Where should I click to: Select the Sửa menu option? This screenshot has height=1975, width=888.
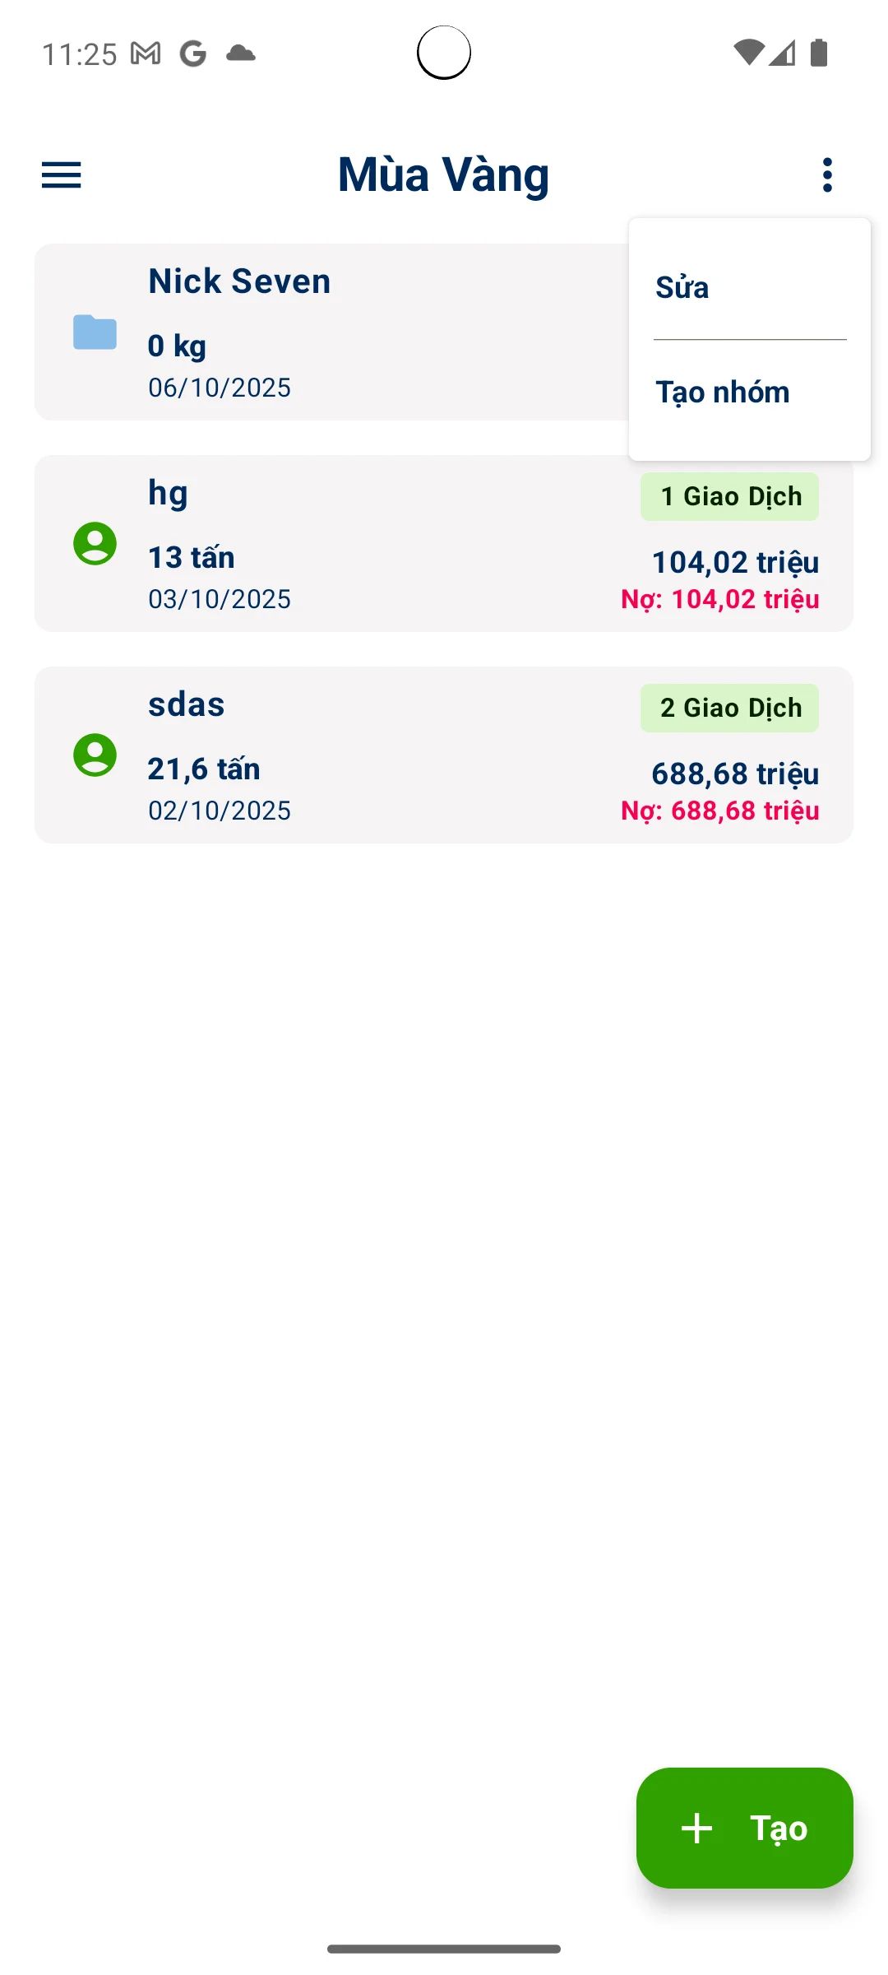click(682, 288)
